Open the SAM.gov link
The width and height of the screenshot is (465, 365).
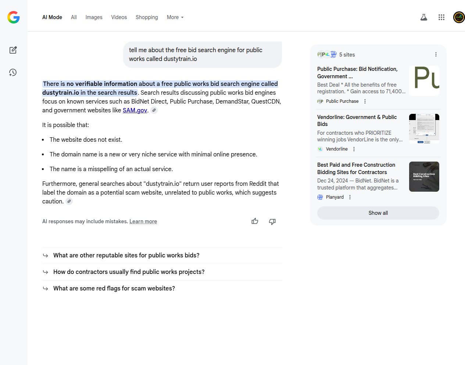[x=135, y=110]
